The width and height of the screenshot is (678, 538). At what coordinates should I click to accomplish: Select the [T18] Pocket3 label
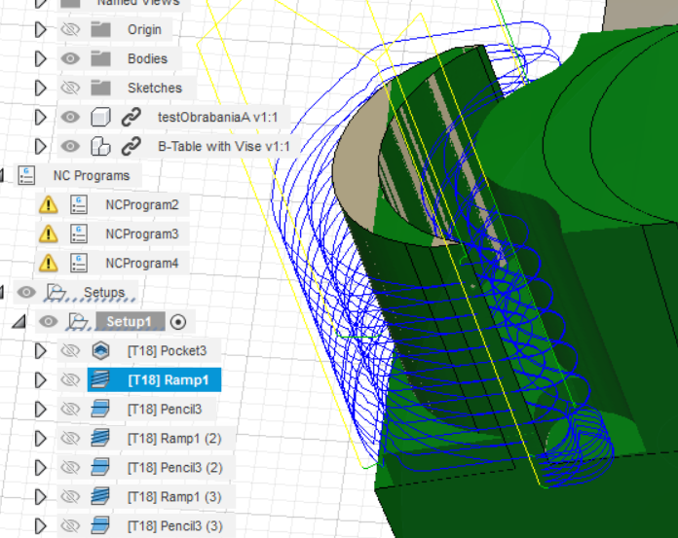click(x=167, y=350)
